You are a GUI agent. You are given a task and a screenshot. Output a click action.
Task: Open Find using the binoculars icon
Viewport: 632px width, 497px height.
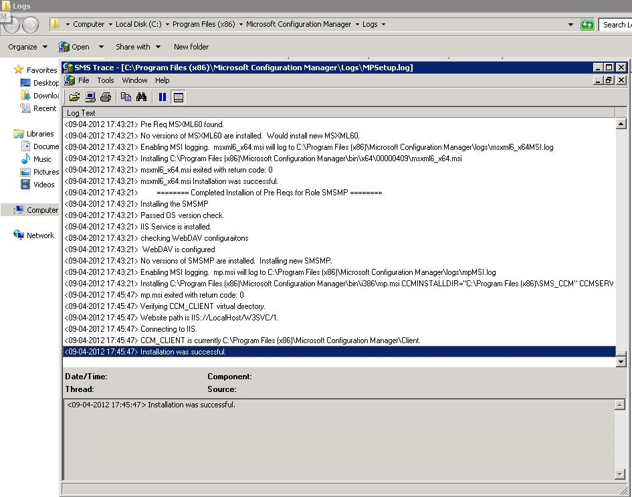pyautogui.click(x=142, y=96)
